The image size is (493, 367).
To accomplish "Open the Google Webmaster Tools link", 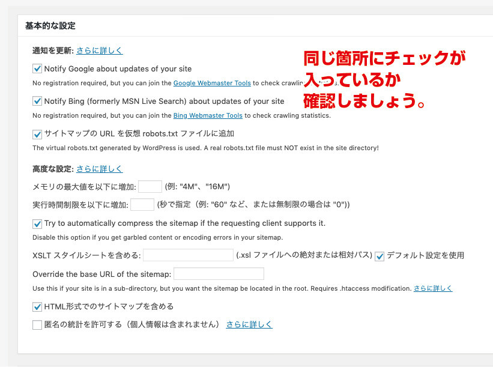I will pyautogui.click(x=213, y=83).
